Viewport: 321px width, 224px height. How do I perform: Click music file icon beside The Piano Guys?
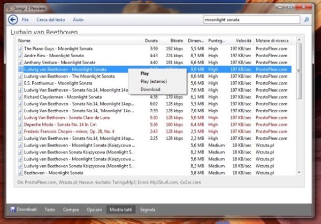click(x=20, y=49)
